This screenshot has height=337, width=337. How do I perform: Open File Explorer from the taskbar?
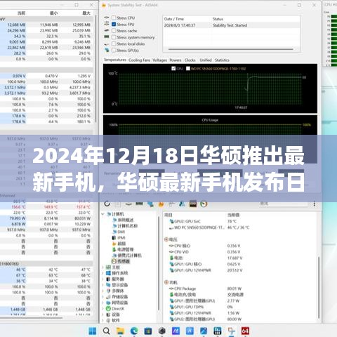point(120,331)
